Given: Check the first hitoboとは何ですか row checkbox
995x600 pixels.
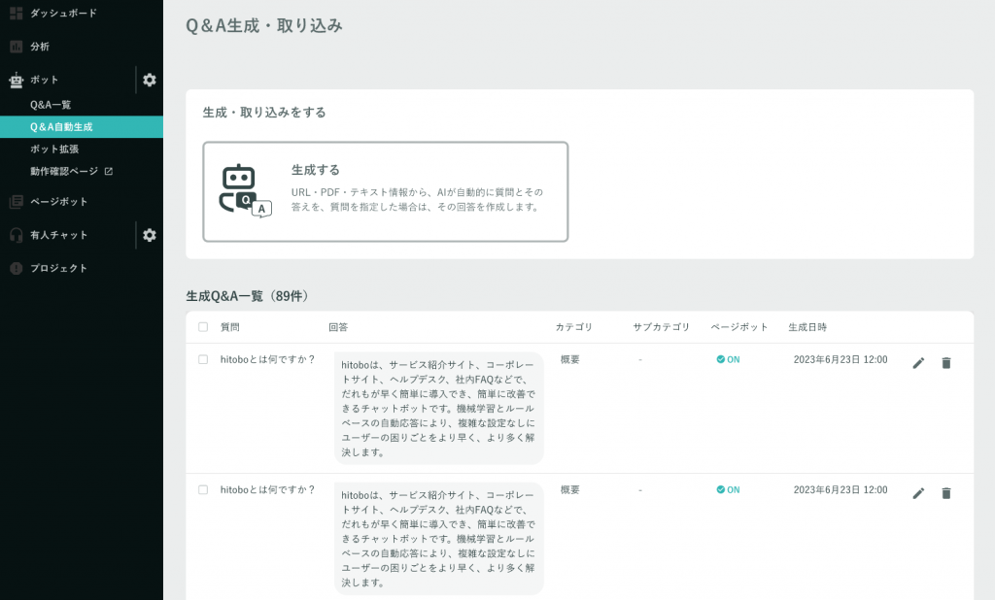Looking at the screenshot, I should click(203, 359).
